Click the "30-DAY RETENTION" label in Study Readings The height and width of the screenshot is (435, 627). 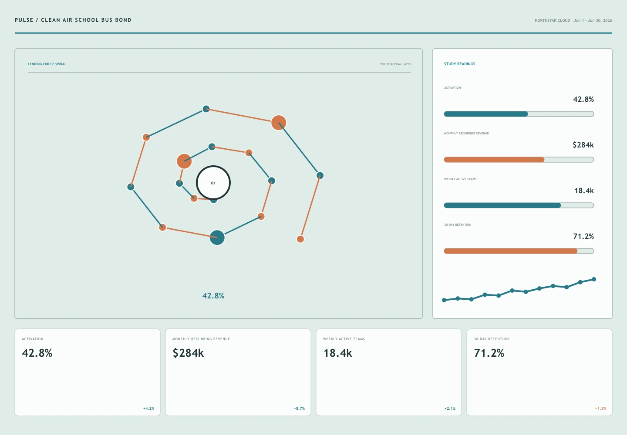point(458,225)
